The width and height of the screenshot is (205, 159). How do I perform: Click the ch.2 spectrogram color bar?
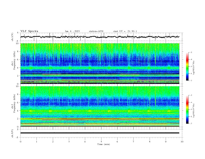(187, 109)
